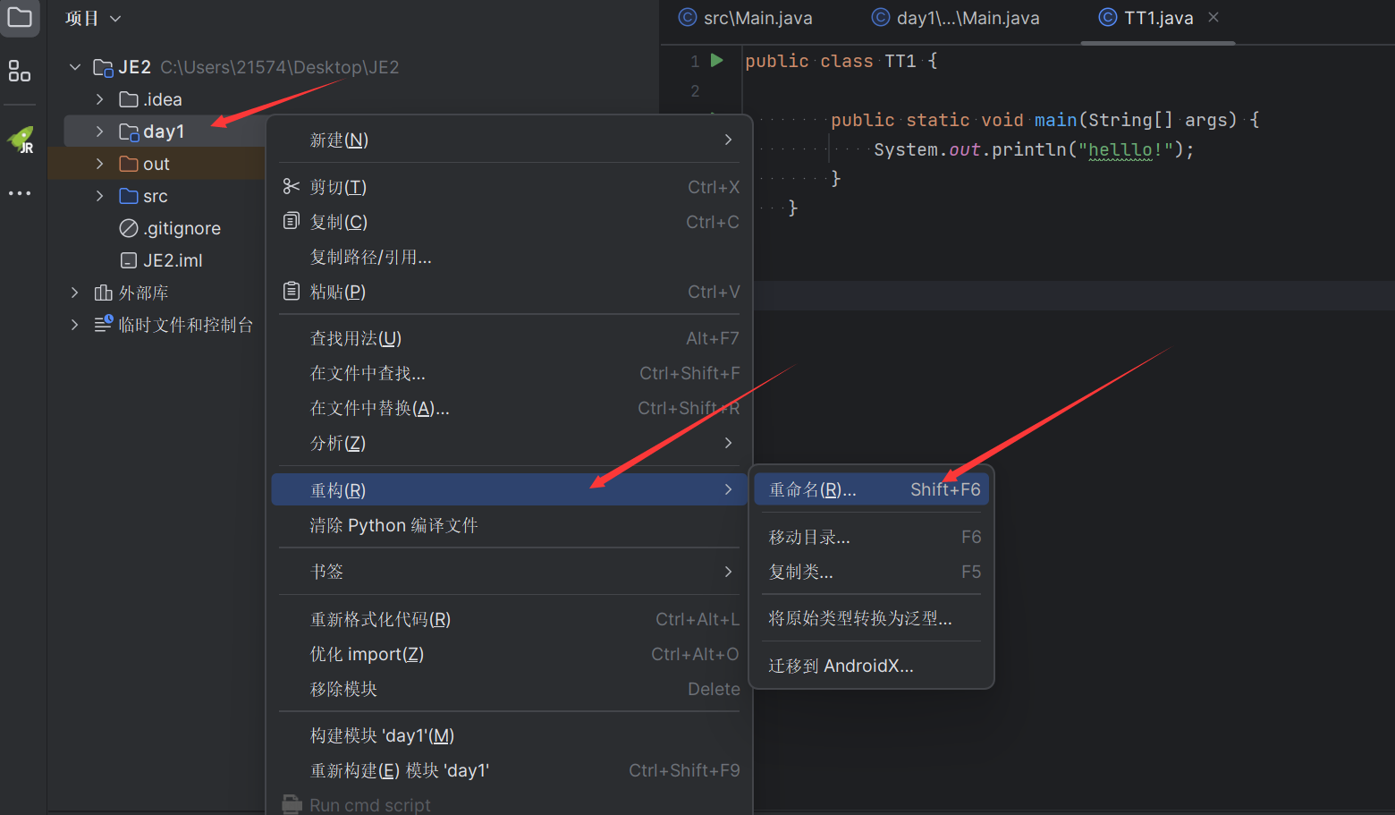Image resolution: width=1395 pixels, height=815 pixels.
Task: Select the day1 module row
Action: (165, 132)
